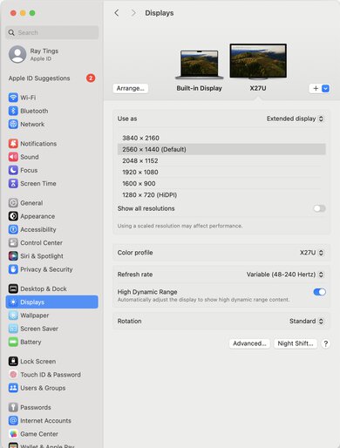
Task: Select the Built-in Display thumbnail
Action: coord(200,64)
